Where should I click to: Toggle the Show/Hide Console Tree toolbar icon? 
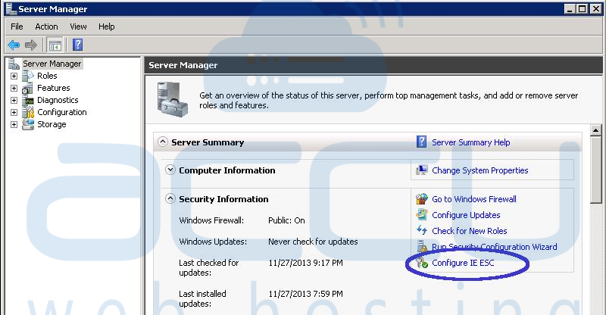point(55,45)
